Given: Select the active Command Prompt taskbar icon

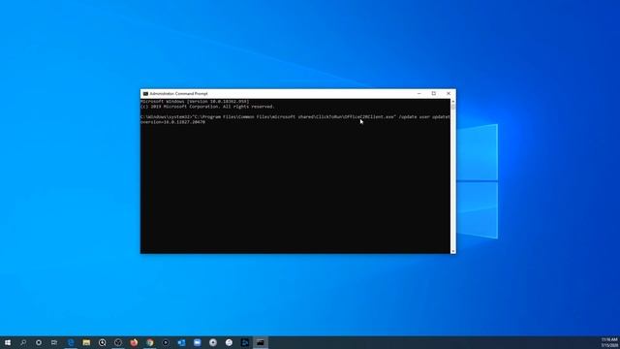Looking at the screenshot, I should coord(261,342).
